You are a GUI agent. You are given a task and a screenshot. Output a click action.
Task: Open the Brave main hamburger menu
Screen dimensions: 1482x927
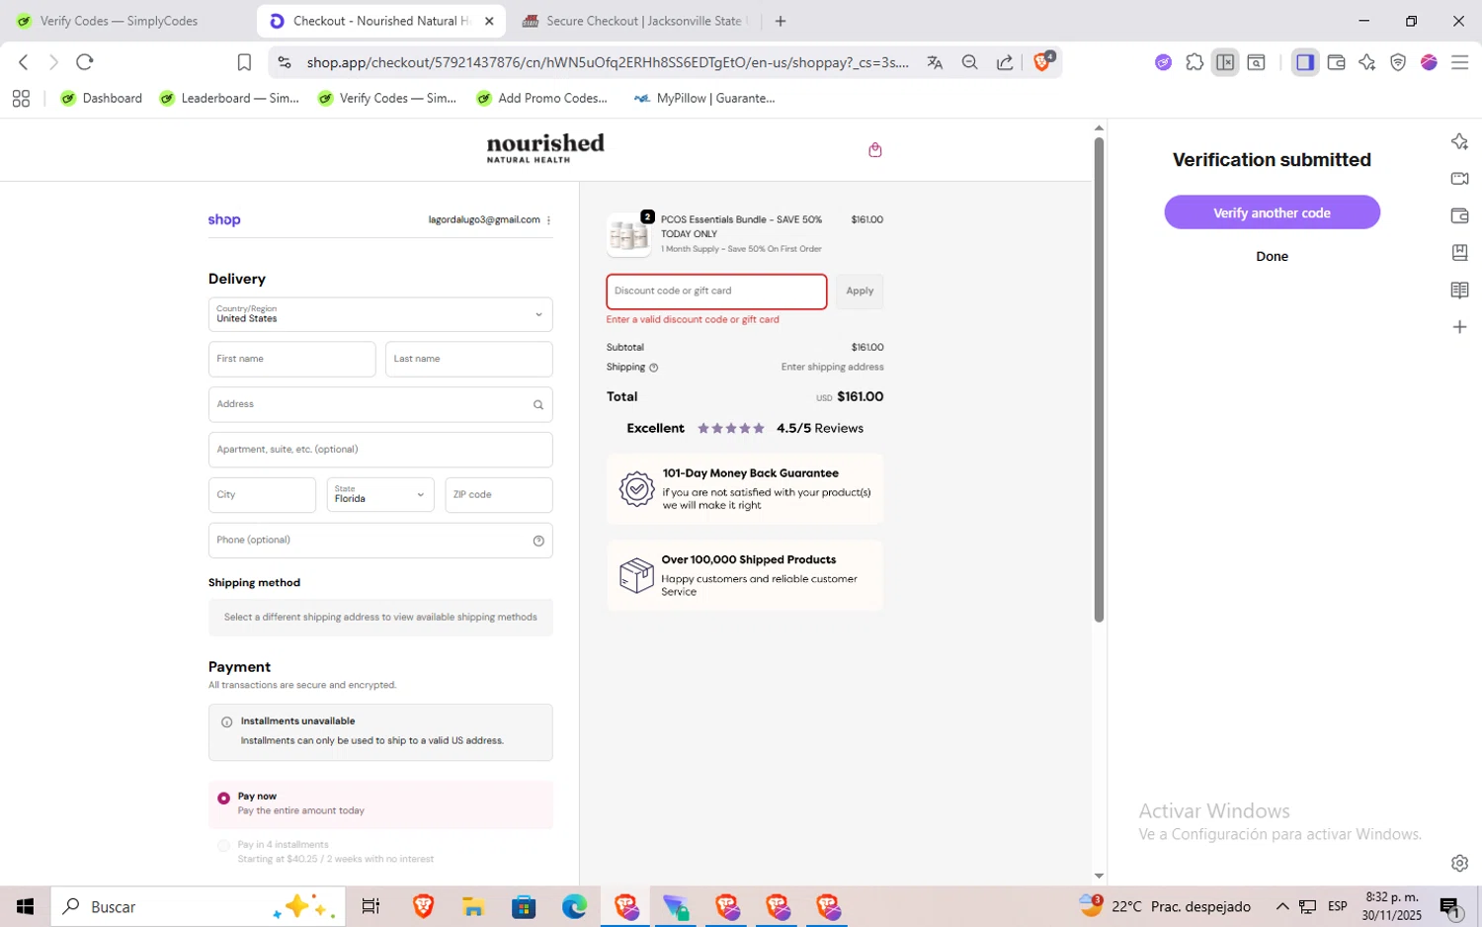(x=1459, y=62)
